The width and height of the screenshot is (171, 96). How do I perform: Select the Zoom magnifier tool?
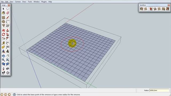(3, 60)
